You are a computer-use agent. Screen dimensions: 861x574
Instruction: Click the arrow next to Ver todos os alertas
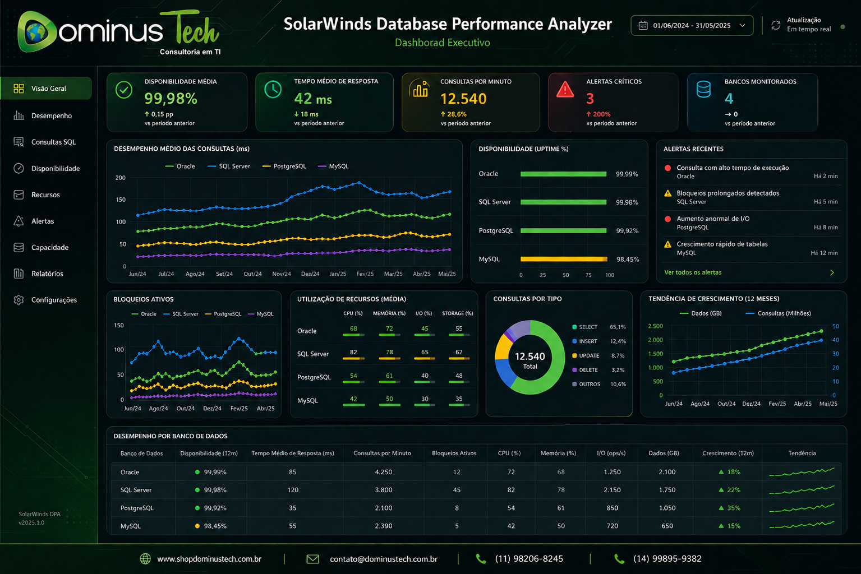click(x=832, y=272)
